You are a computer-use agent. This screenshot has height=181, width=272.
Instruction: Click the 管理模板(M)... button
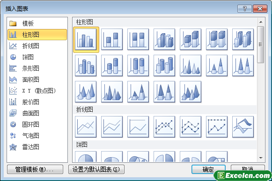click(x=35, y=169)
